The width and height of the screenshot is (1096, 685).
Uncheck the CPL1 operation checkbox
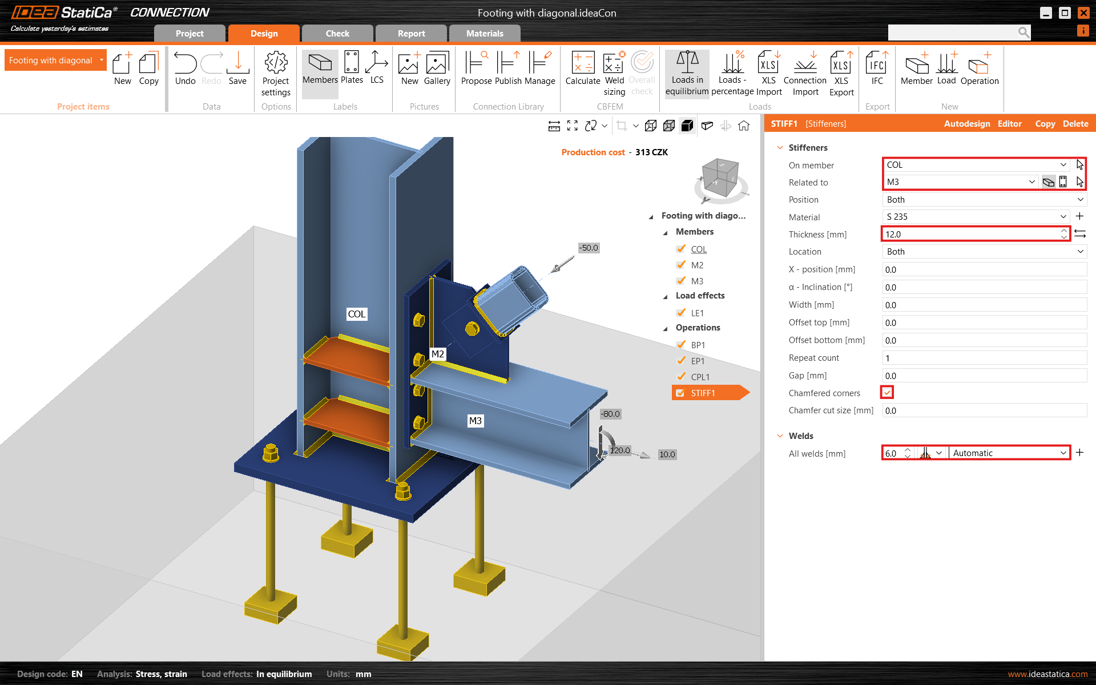coord(680,377)
